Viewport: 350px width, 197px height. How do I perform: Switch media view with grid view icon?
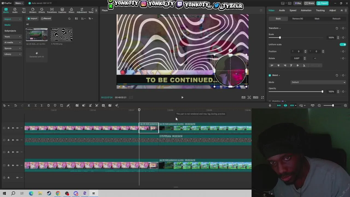point(76,19)
